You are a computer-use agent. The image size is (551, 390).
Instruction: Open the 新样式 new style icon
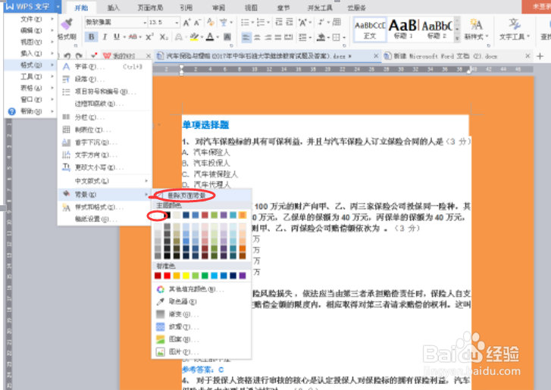(476, 24)
